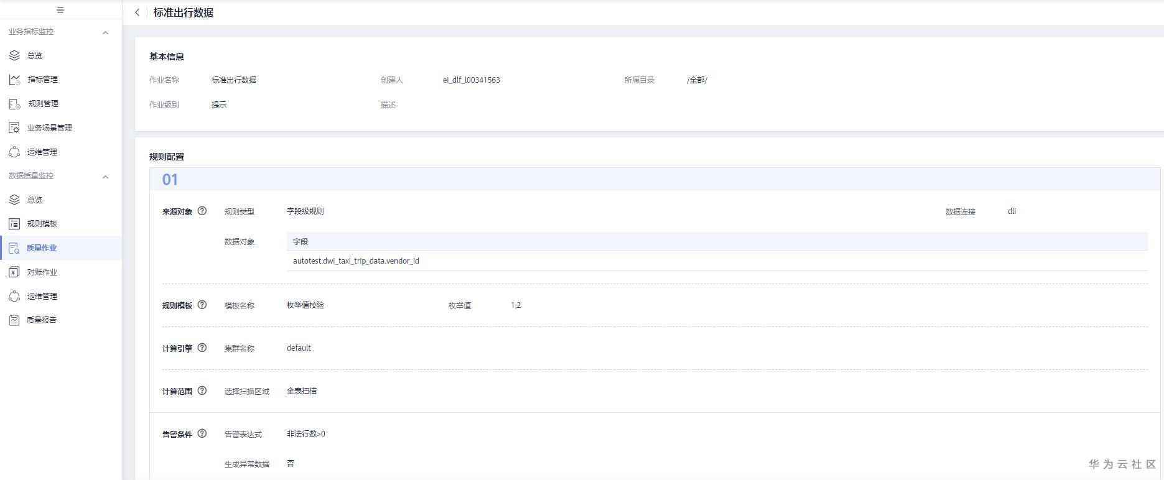The height and width of the screenshot is (480, 1164).
Task: Select 质量作业 in the sidebar
Action: point(42,248)
